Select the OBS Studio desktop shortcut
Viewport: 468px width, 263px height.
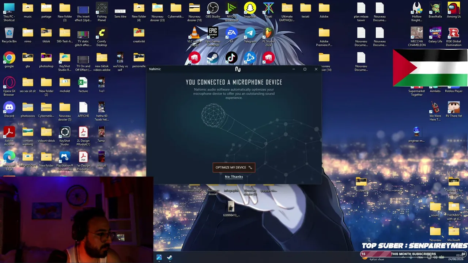point(213,10)
